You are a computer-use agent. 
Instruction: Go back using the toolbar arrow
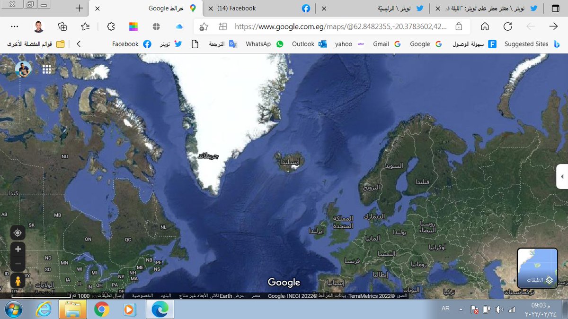[x=530, y=26]
